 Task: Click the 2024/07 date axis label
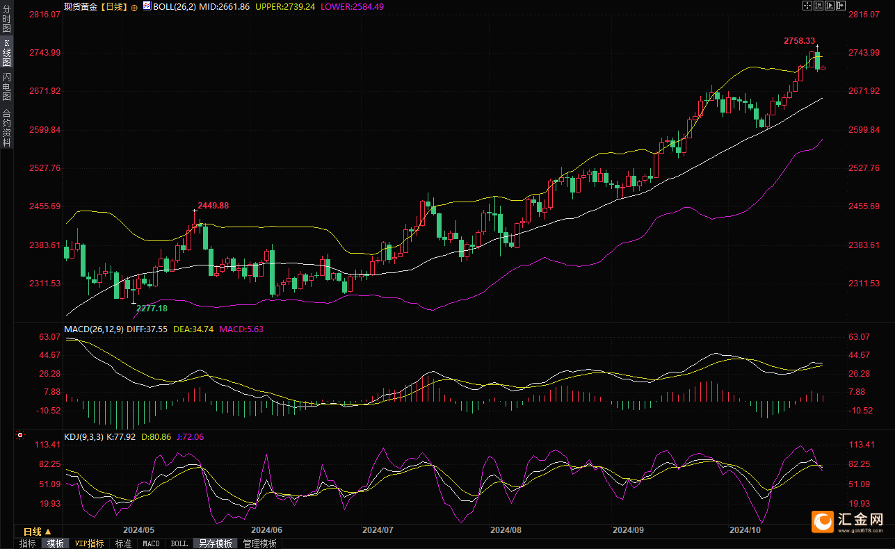(378, 530)
